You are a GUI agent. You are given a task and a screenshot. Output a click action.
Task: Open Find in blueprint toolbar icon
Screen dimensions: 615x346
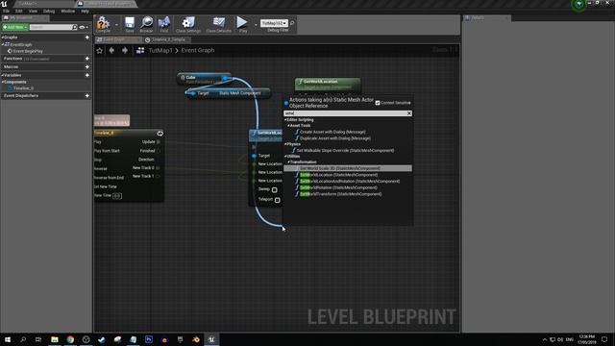164,23
